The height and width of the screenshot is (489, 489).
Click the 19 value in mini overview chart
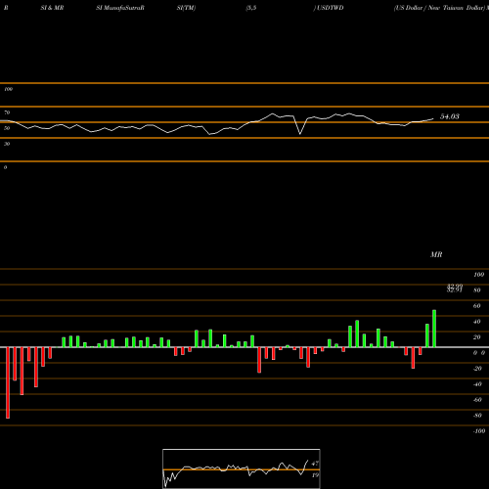315,475
